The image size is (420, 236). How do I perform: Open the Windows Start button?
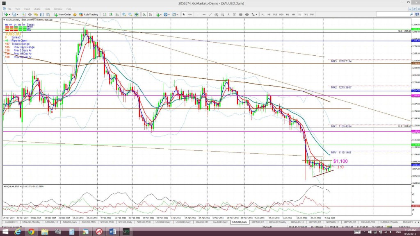pyautogui.click(x=5, y=232)
